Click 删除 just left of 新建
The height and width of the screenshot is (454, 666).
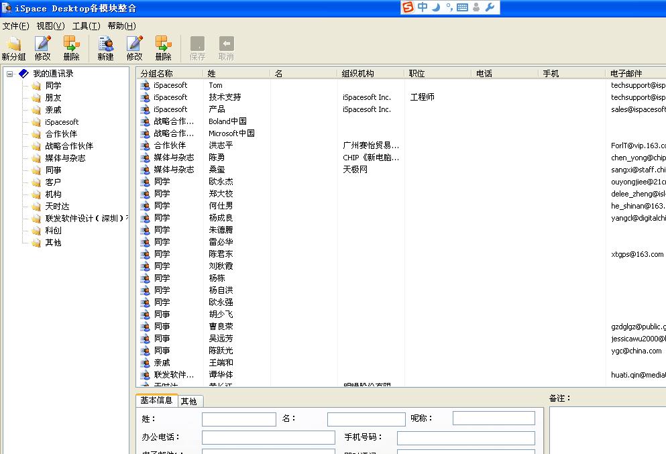pyautogui.click(x=71, y=48)
